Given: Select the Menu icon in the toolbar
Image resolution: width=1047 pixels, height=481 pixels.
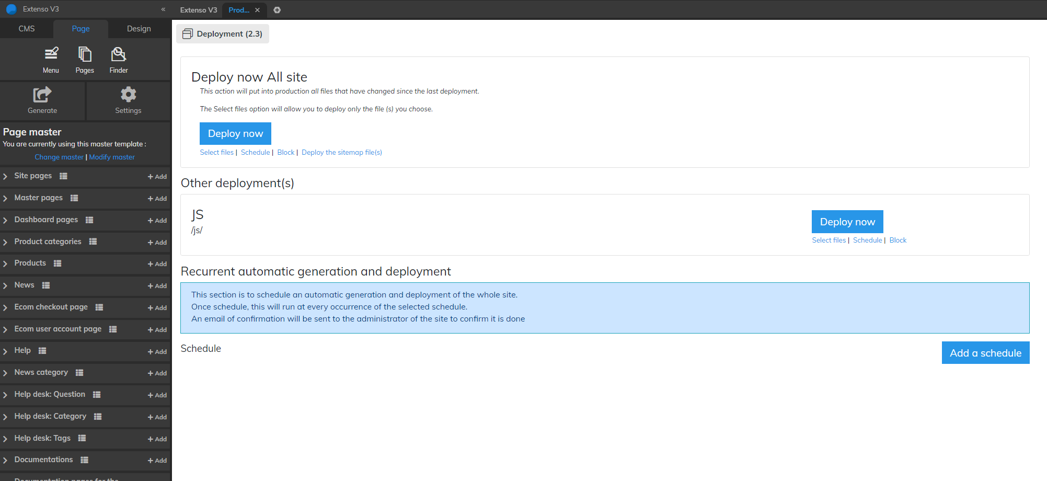Looking at the screenshot, I should click(50, 54).
